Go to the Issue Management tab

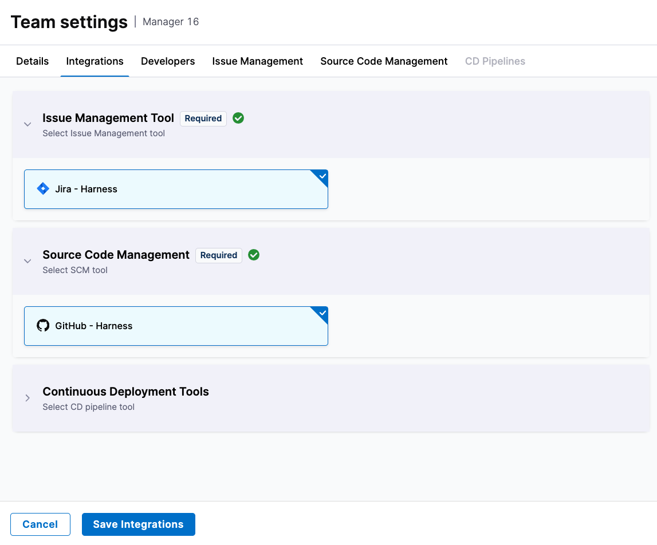(x=257, y=61)
